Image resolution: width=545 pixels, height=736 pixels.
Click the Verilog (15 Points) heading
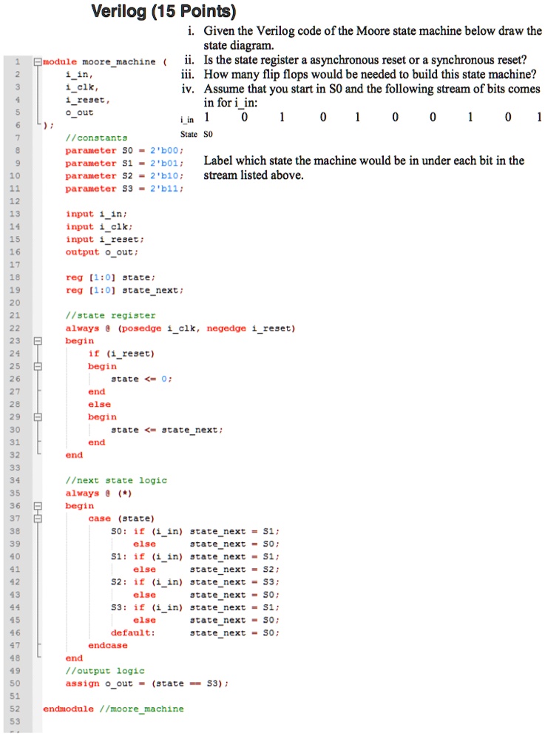[x=163, y=12]
